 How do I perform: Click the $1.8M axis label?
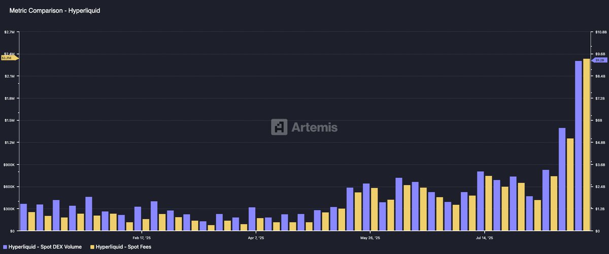(x=10, y=98)
